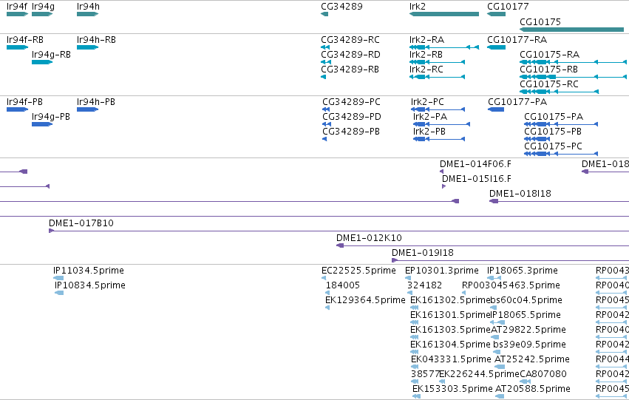Screen dimensions: 629x400
Task: Click the AT29822.5prime EST
Action: [x=495, y=337]
